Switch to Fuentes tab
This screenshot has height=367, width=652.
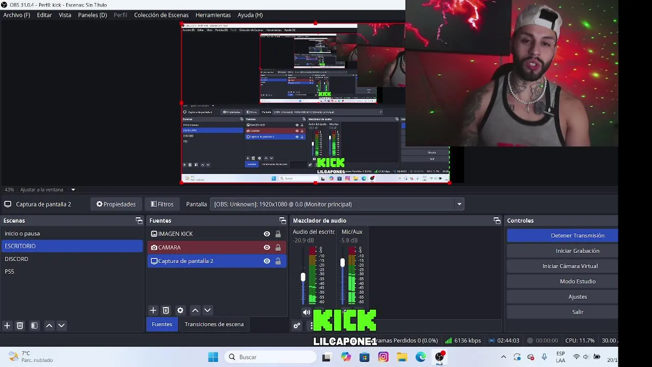point(162,324)
